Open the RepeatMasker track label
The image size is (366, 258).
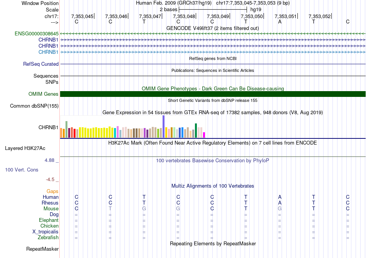(x=42, y=249)
